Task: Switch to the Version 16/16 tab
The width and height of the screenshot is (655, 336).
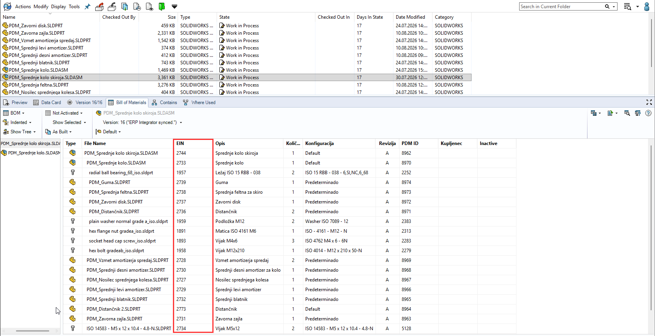Action: point(85,103)
